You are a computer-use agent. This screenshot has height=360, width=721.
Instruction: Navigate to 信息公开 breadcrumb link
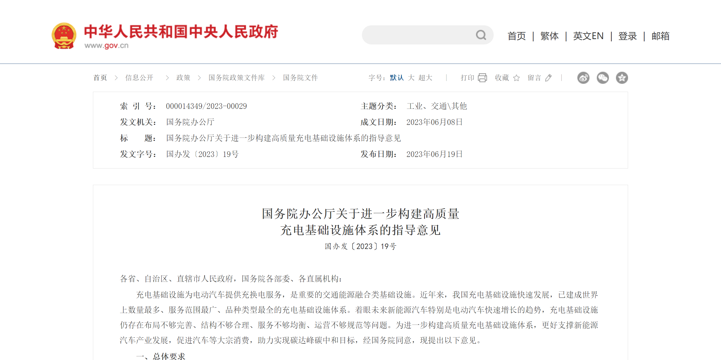(x=139, y=78)
